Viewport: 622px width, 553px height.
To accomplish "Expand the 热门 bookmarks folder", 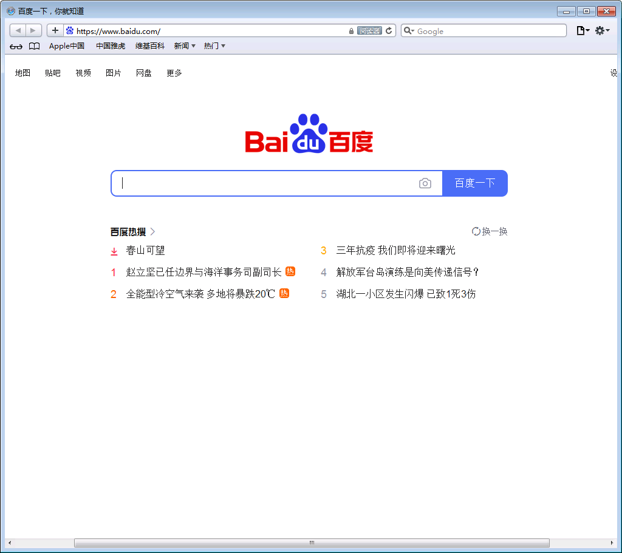I will click(x=214, y=46).
